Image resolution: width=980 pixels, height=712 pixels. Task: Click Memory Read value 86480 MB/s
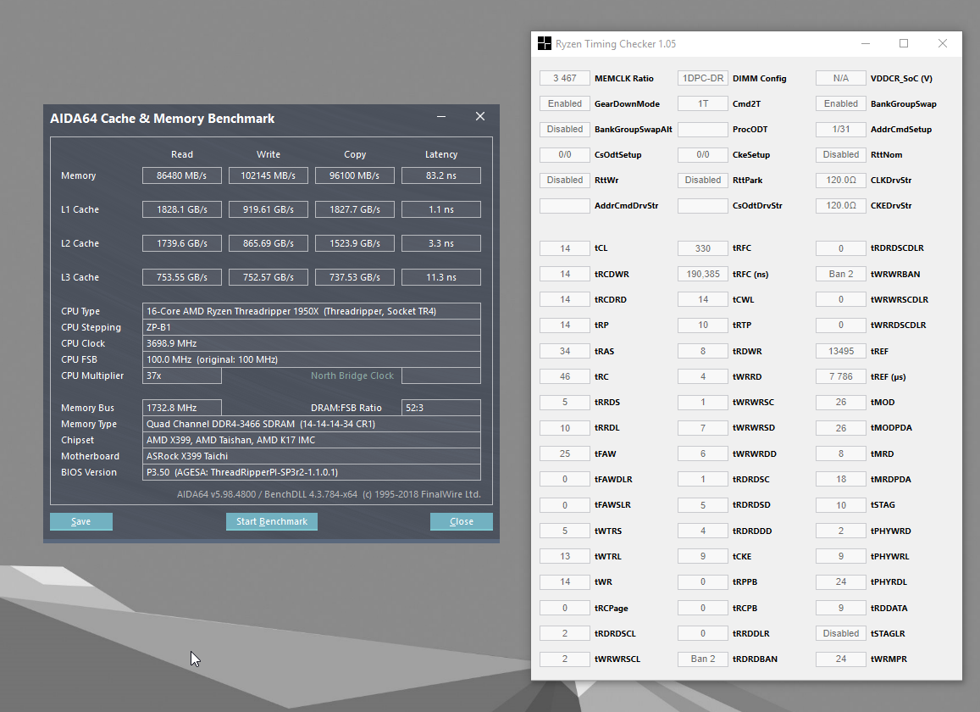point(182,175)
